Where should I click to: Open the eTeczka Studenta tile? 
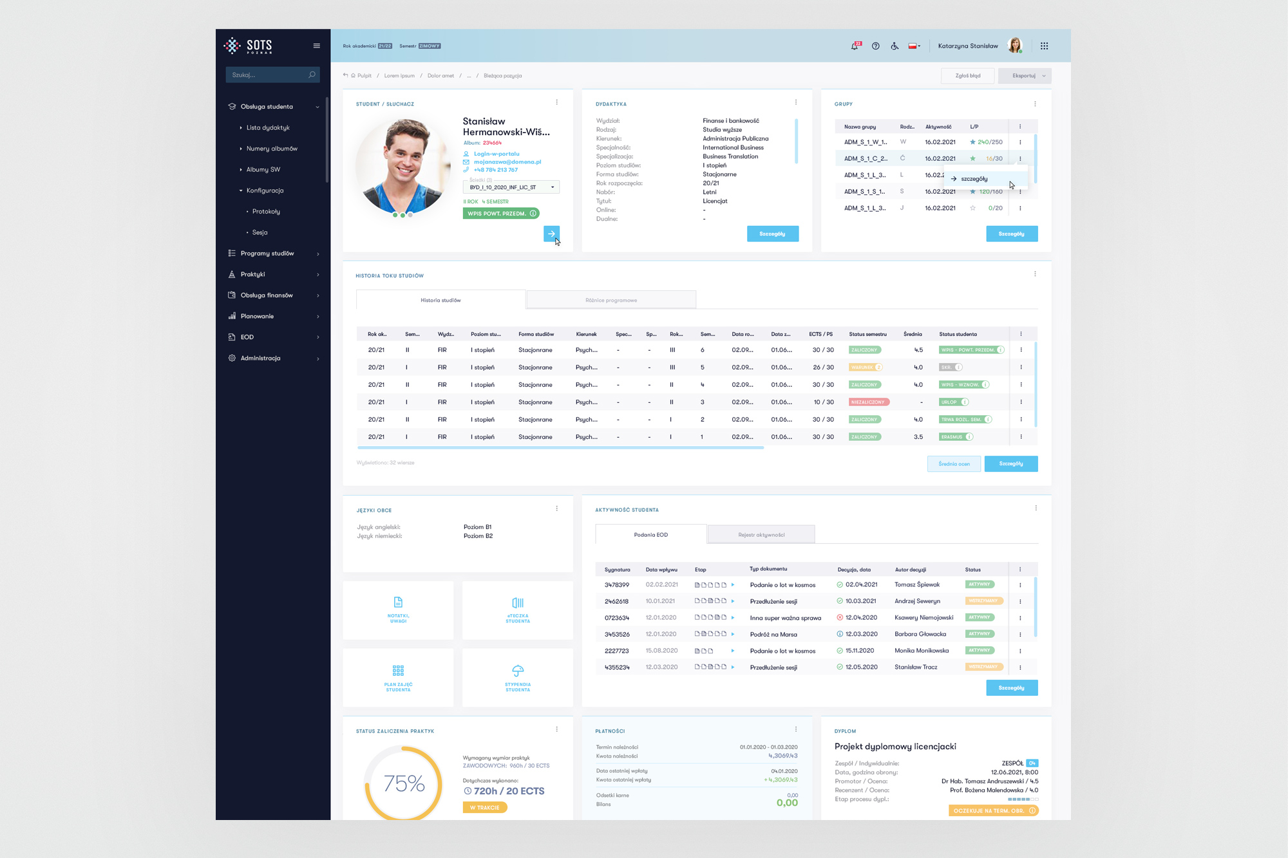pyautogui.click(x=517, y=610)
